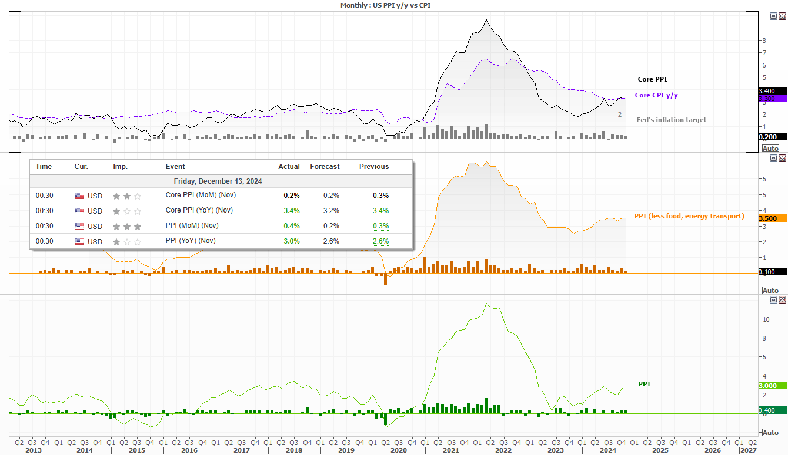Maximize the top Core PPI chart pane

(773, 16)
